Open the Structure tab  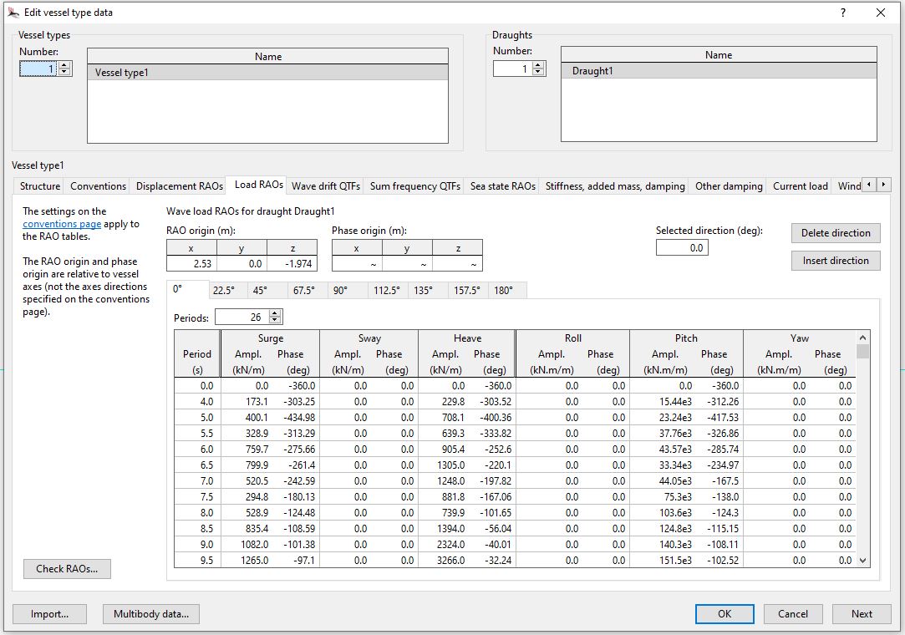(x=40, y=185)
